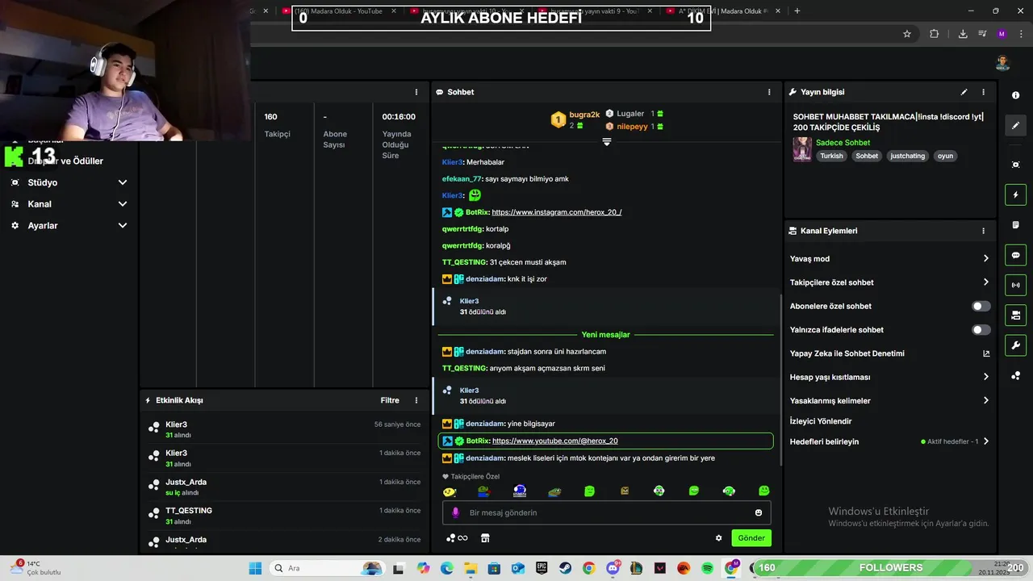Open the chat panel three-dot menu
Image resolution: width=1033 pixels, height=581 pixels.
tap(769, 92)
